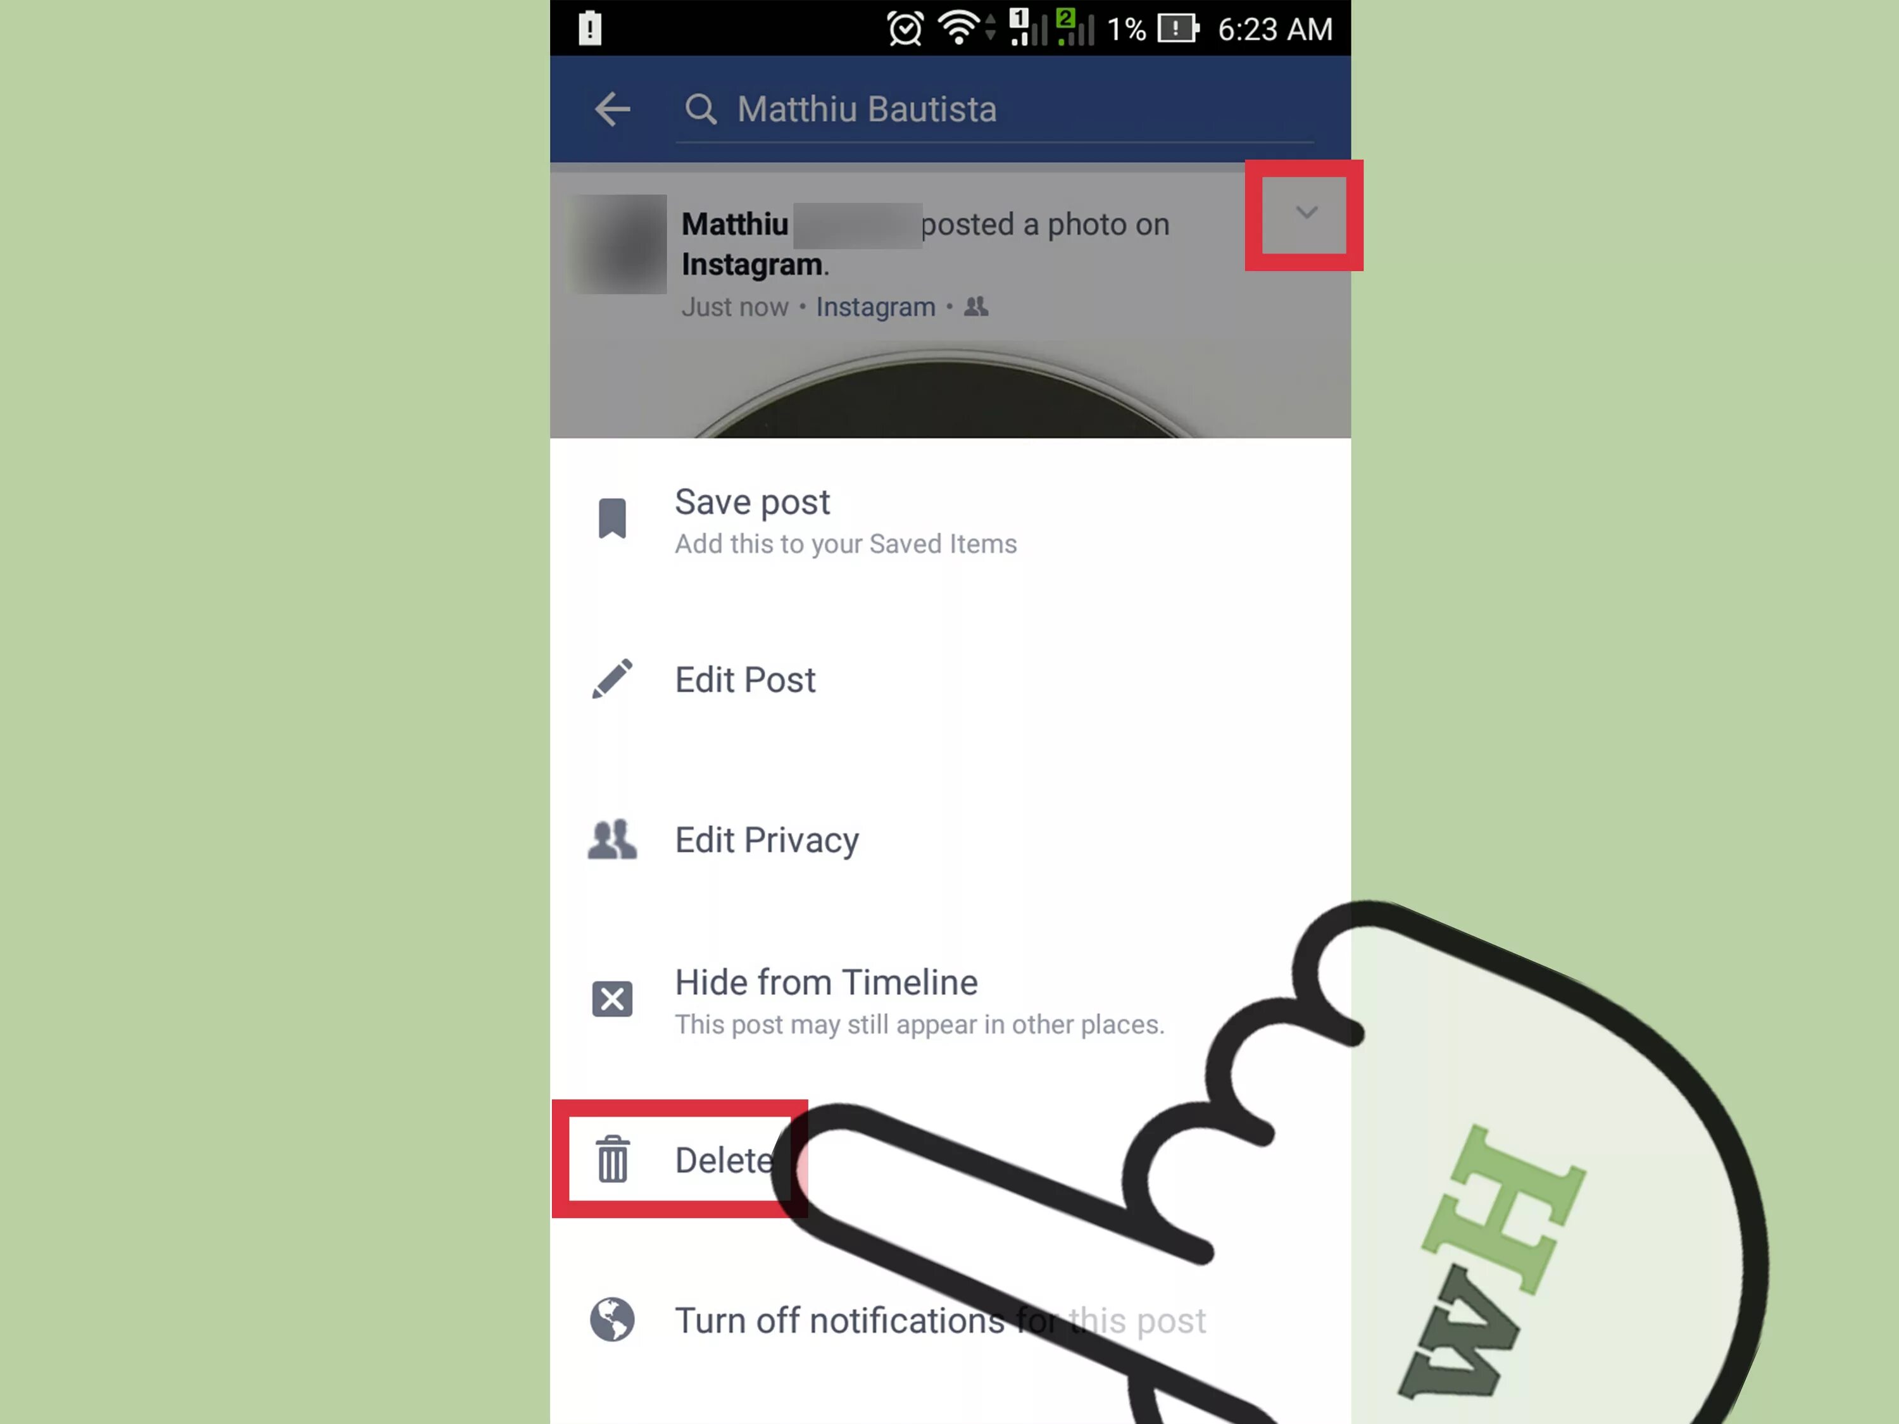The width and height of the screenshot is (1899, 1424).
Task: Click the bookmark Save post icon
Action: 610,518
